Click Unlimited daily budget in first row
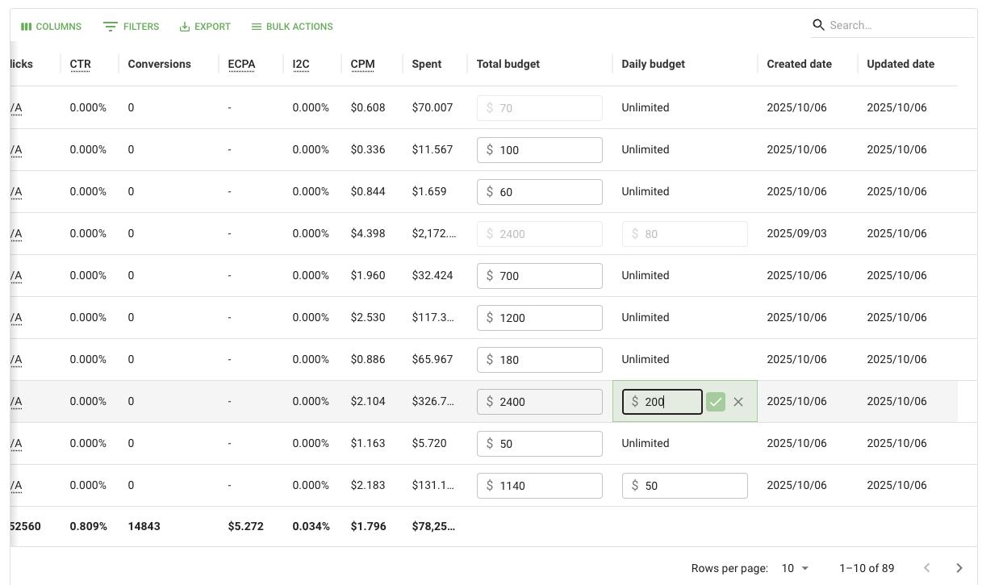Viewport: 982px width, 585px height. coord(646,107)
